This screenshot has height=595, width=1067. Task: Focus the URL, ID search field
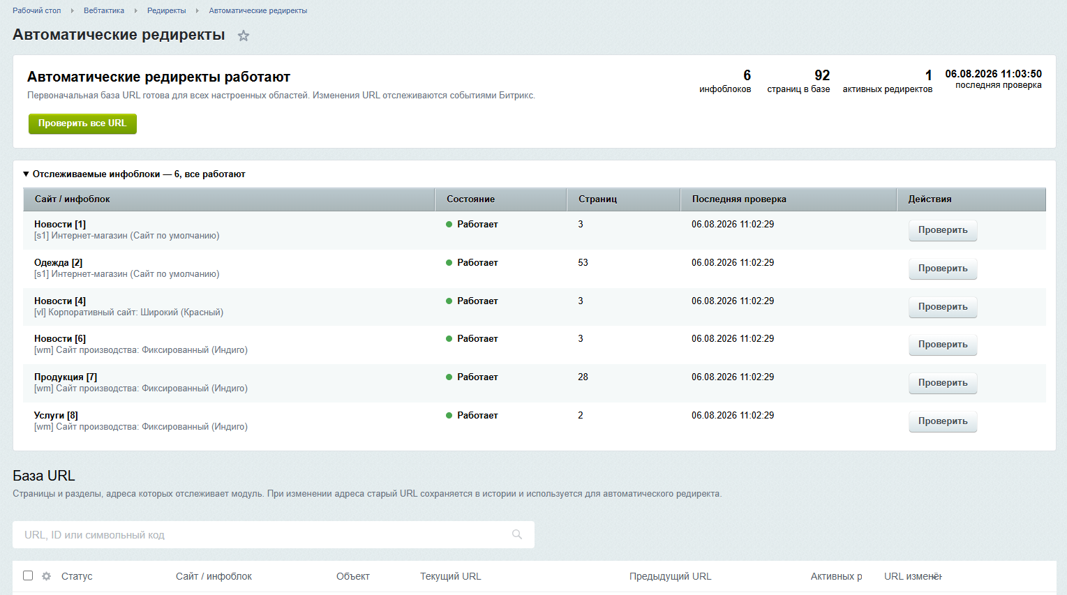point(274,534)
